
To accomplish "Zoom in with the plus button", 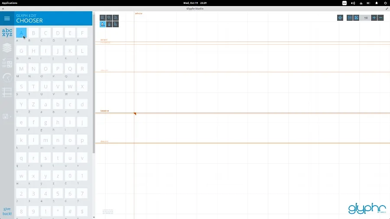I will coord(374,18).
